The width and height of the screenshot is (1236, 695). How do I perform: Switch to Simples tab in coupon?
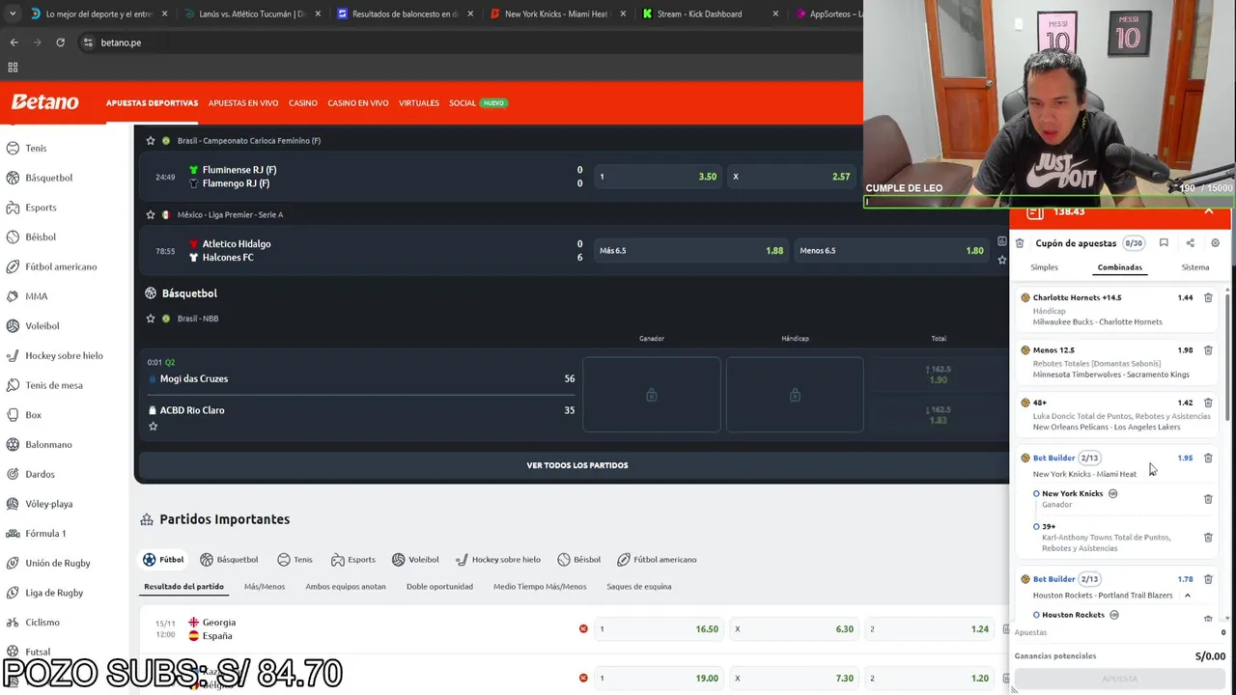(1044, 267)
